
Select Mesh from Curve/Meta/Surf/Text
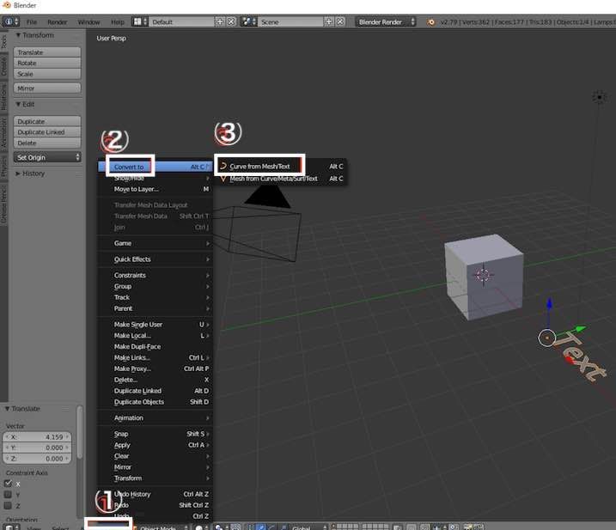tap(282, 179)
